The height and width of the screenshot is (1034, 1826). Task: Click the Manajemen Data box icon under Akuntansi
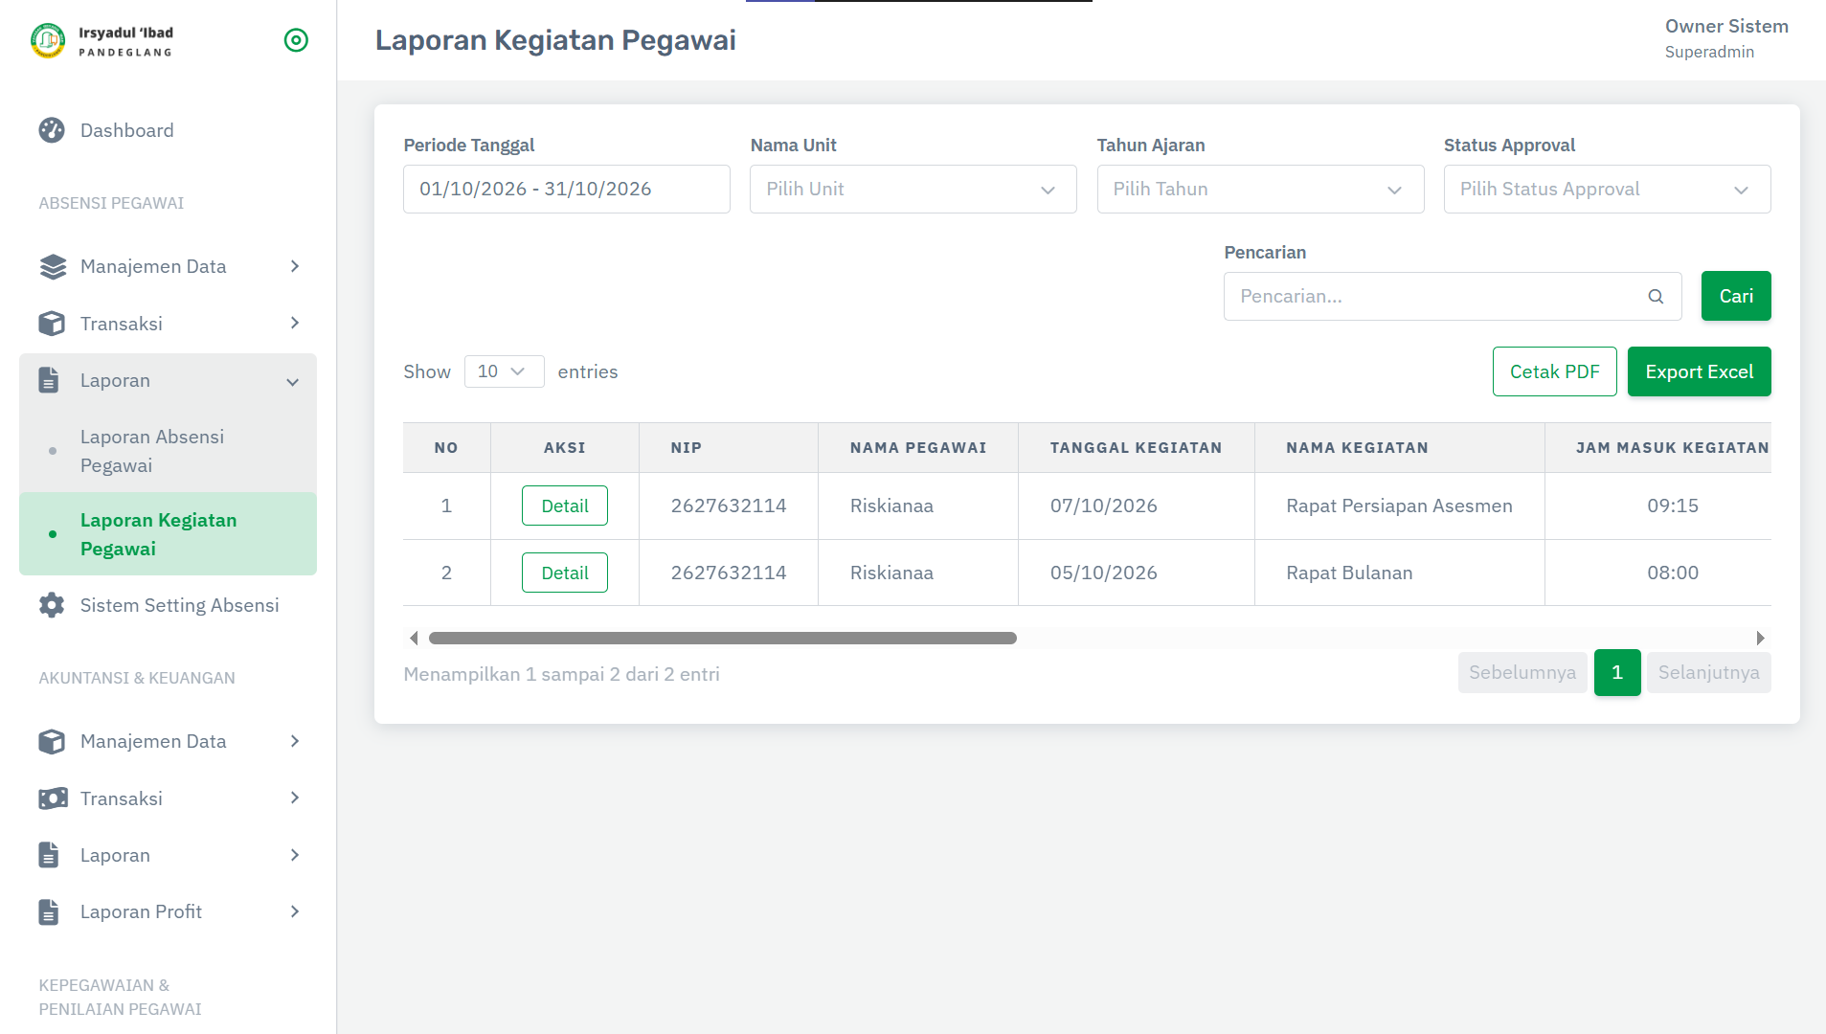pyautogui.click(x=52, y=741)
